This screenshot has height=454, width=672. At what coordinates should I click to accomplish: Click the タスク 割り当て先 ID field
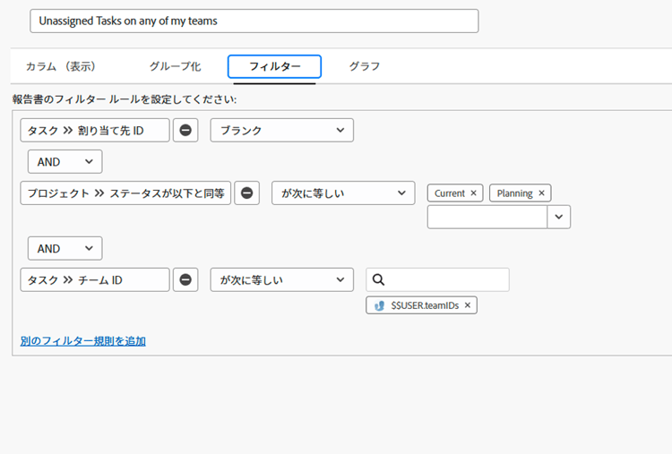94,131
